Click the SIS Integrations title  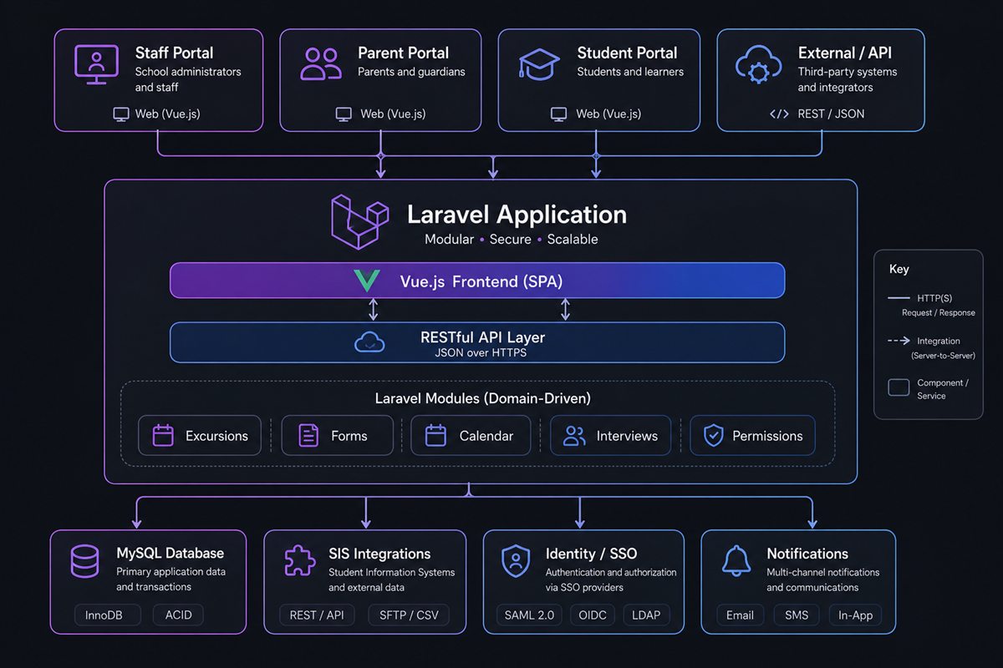point(379,553)
